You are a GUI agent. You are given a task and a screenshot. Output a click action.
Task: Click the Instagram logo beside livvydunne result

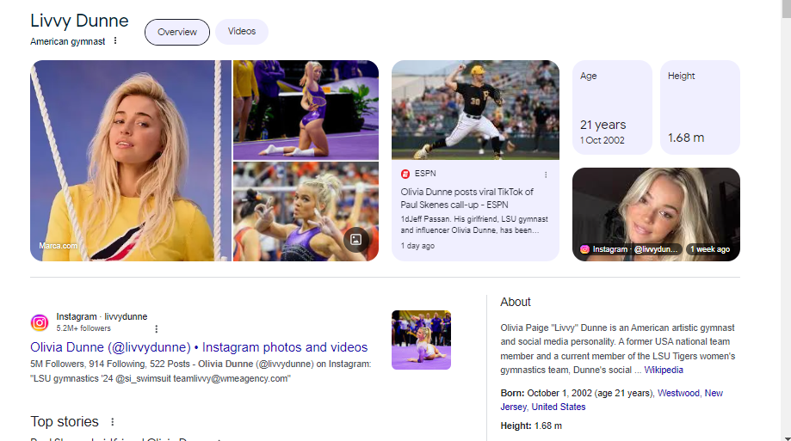tap(40, 322)
